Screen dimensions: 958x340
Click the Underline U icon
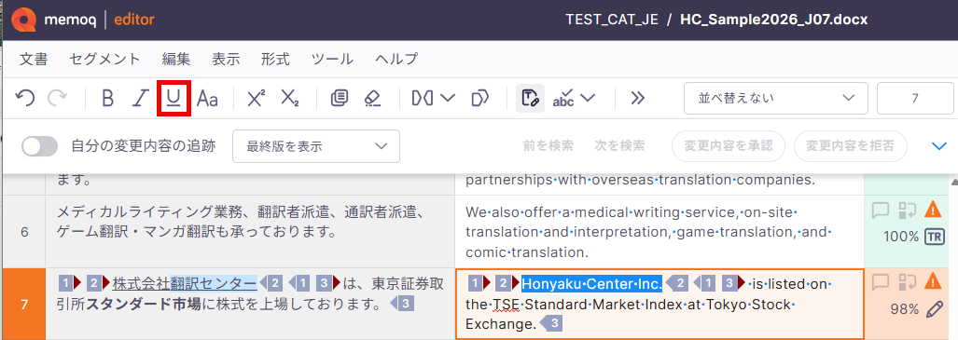click(174, 98)
